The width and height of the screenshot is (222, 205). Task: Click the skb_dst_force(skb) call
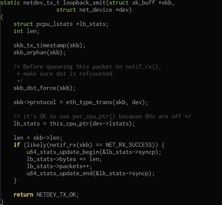pos(44,88)
